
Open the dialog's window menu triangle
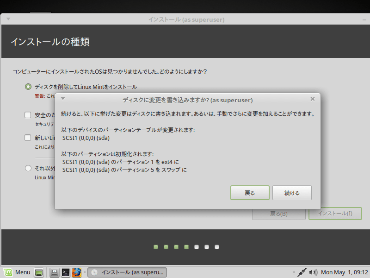[63, 99]
